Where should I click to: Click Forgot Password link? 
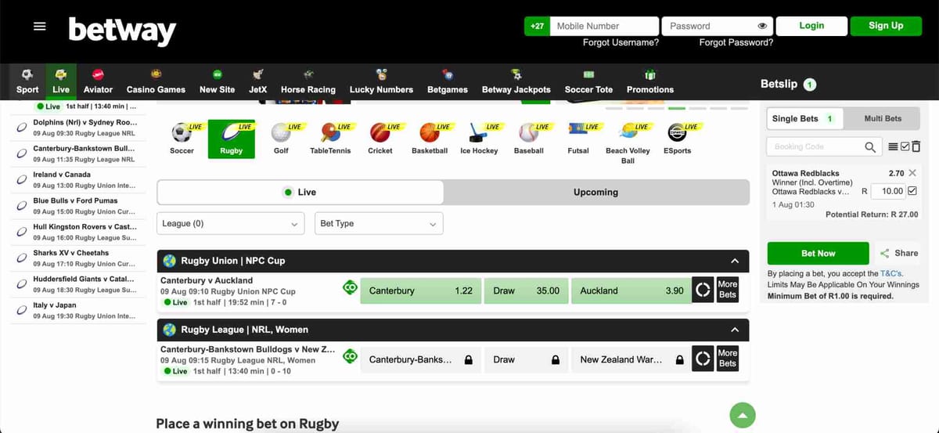coord(736,42)
